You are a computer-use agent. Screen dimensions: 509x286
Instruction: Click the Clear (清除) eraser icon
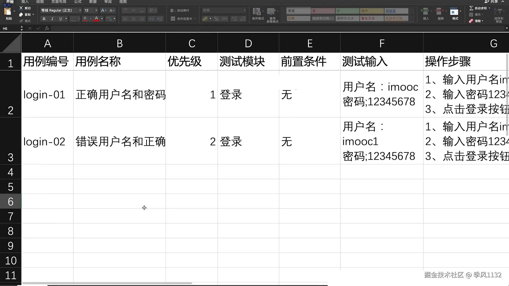coord(471,21)
